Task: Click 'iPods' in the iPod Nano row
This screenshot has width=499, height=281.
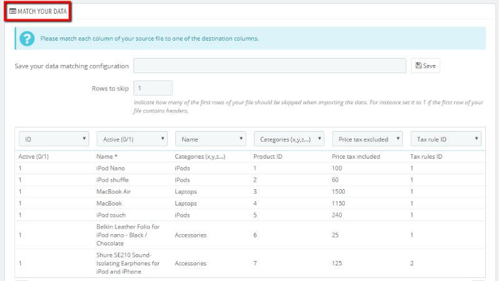Action: [182, 168]
